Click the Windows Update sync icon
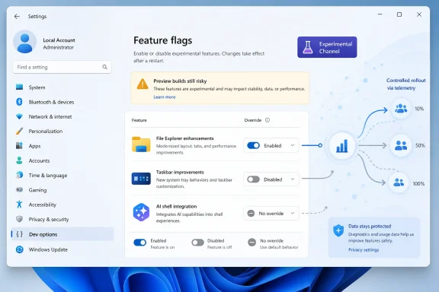 point(20,249)
